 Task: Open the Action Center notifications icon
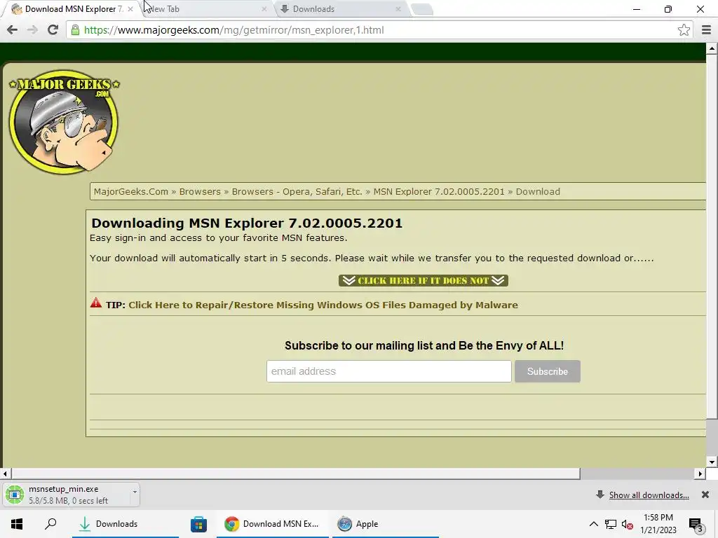pos(696,525)
